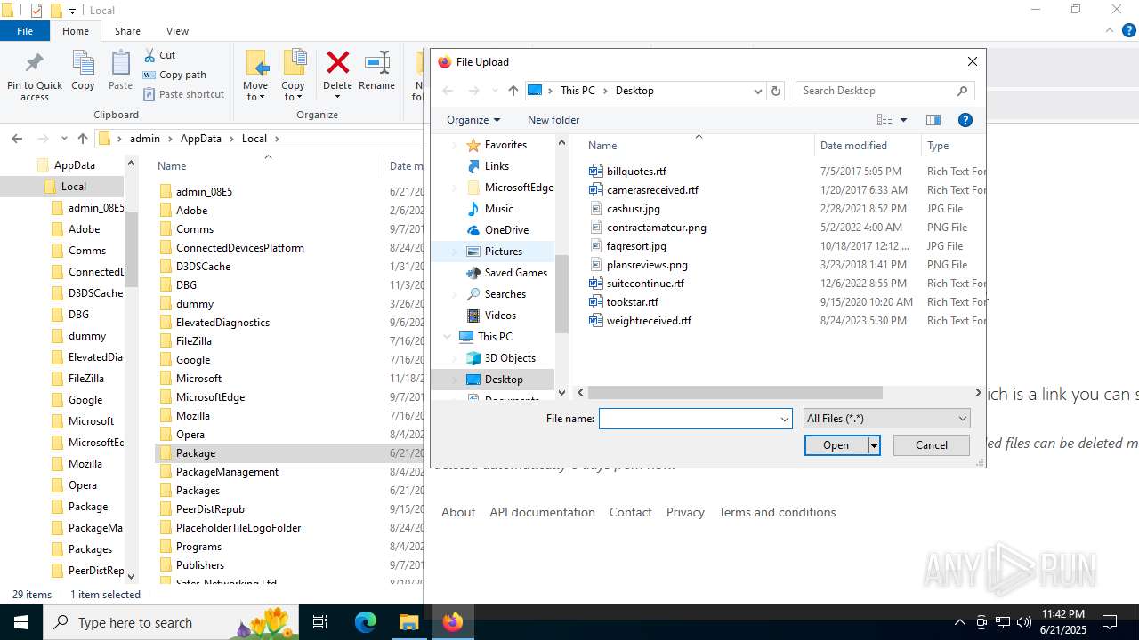Select weightreceived.rtf file
1139x640 pixels.
649,321
